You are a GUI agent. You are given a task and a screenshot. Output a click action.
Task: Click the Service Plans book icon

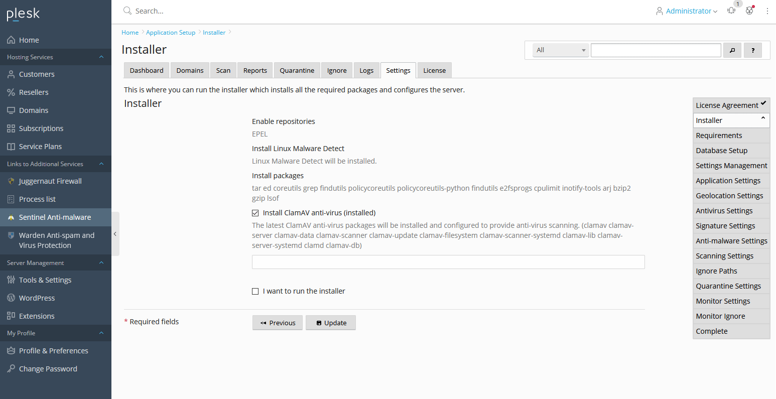(11, 147)
